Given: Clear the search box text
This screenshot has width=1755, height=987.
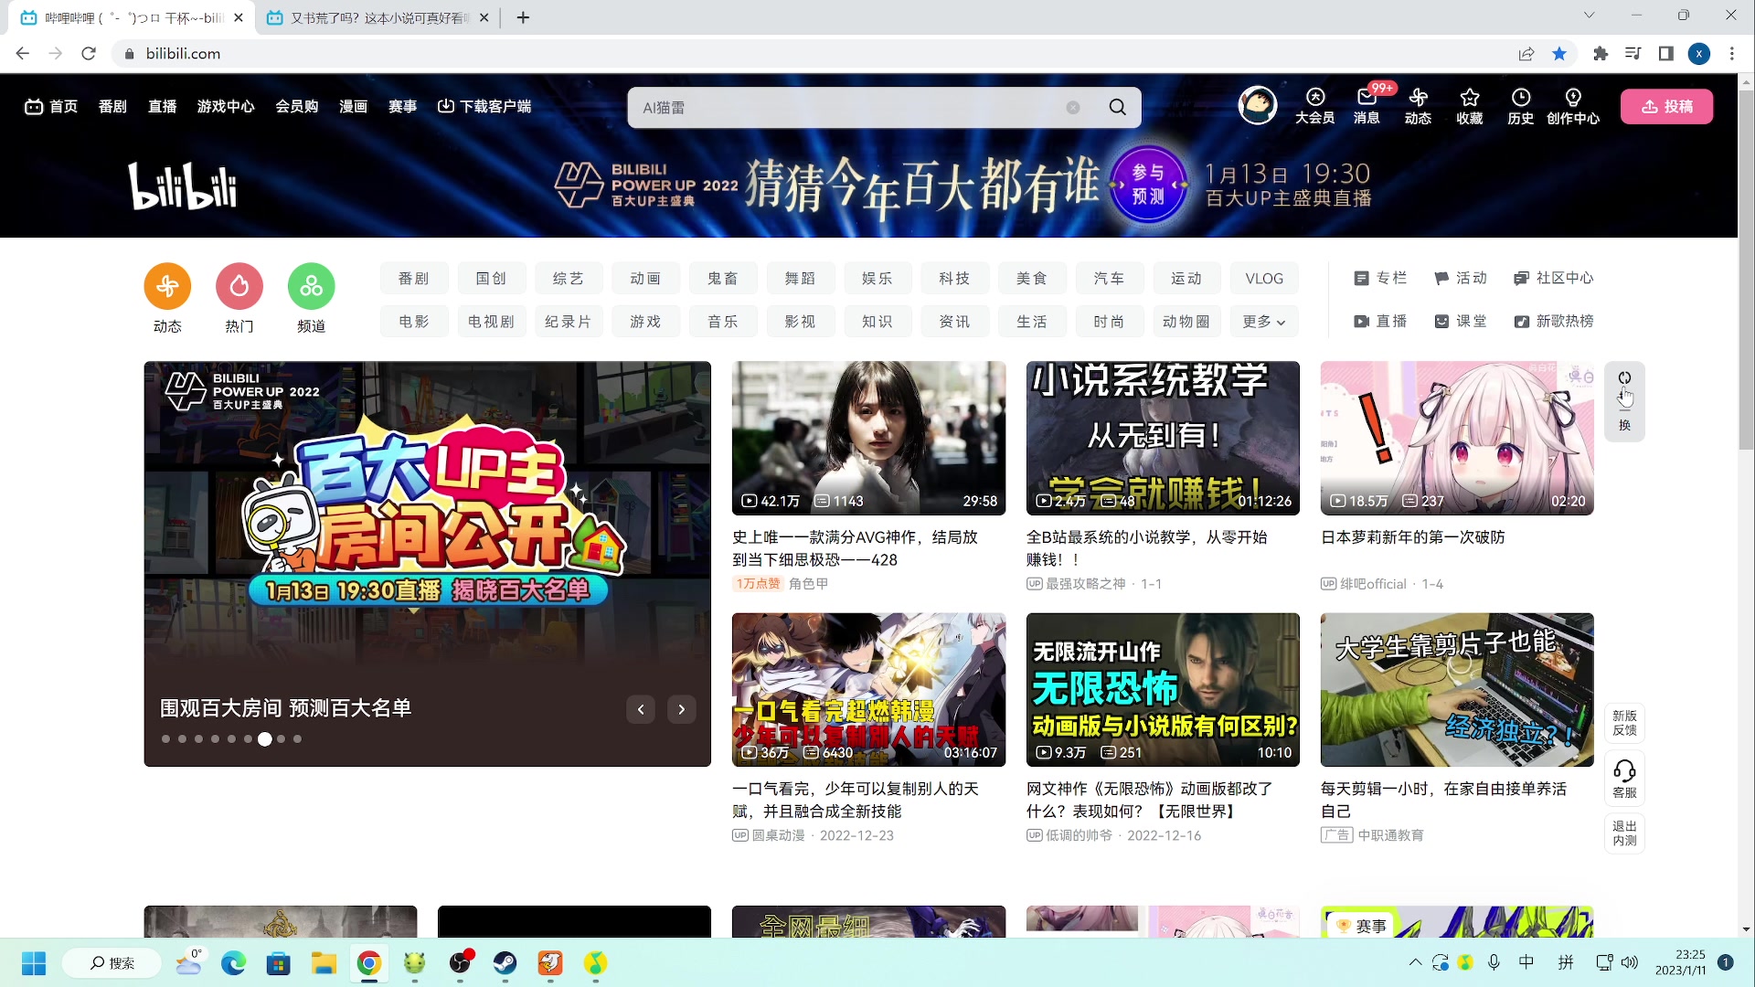Looking at the screenshot, I should click(x=1073, y=107).
